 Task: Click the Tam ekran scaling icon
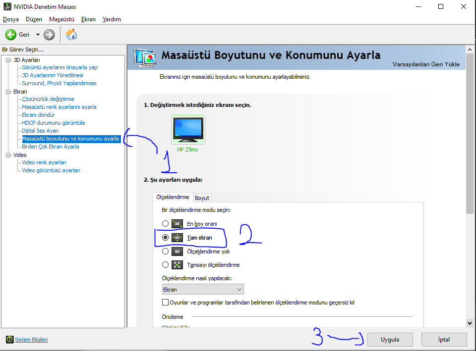point(177,238)
